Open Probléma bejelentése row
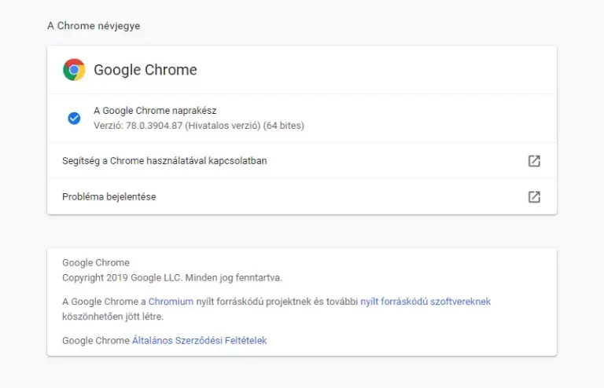The height and width of the screenshot is (388, 604). (x=302, y=197)
